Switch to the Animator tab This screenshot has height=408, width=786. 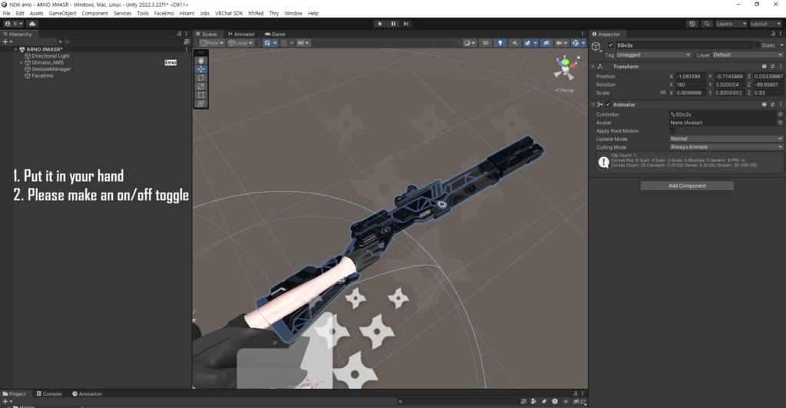click(x=241, y=34)
